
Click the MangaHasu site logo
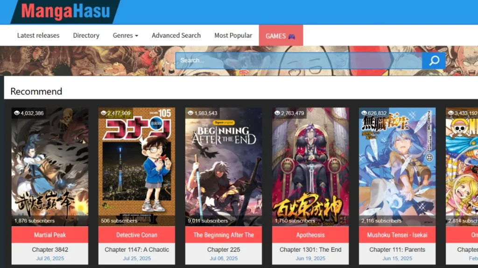pos(65,12)
